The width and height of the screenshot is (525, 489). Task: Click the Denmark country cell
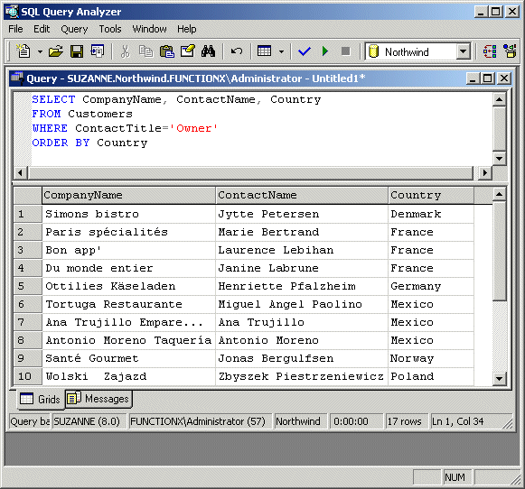[431, 214]
